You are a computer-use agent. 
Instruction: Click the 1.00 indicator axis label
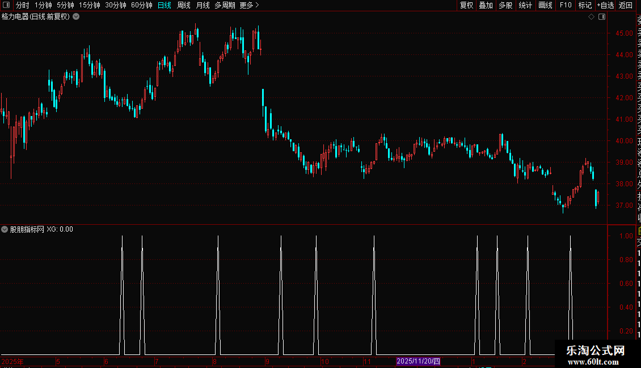(x=626, y=236)
